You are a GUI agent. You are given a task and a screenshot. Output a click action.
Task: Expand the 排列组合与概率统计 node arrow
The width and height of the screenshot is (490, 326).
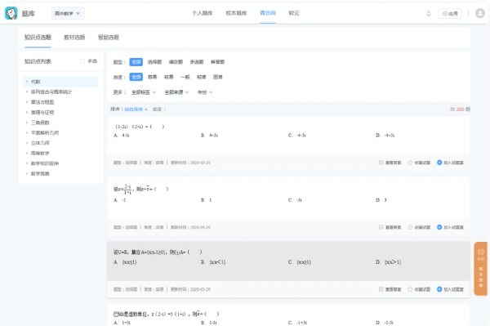click(27, 92)
